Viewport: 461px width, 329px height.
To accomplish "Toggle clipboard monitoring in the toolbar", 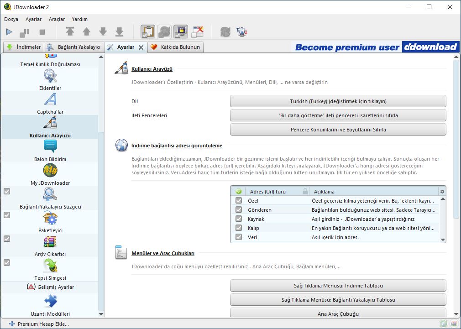I will [148, 32].
